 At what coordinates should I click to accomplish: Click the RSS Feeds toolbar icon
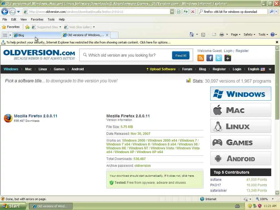203,35
